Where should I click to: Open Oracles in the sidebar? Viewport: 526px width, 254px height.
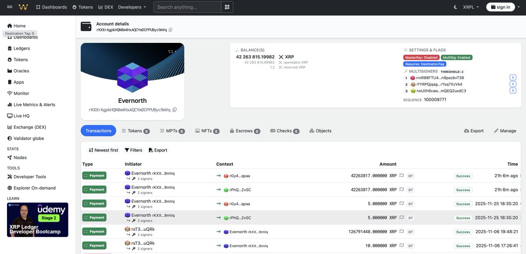point(18,71)
